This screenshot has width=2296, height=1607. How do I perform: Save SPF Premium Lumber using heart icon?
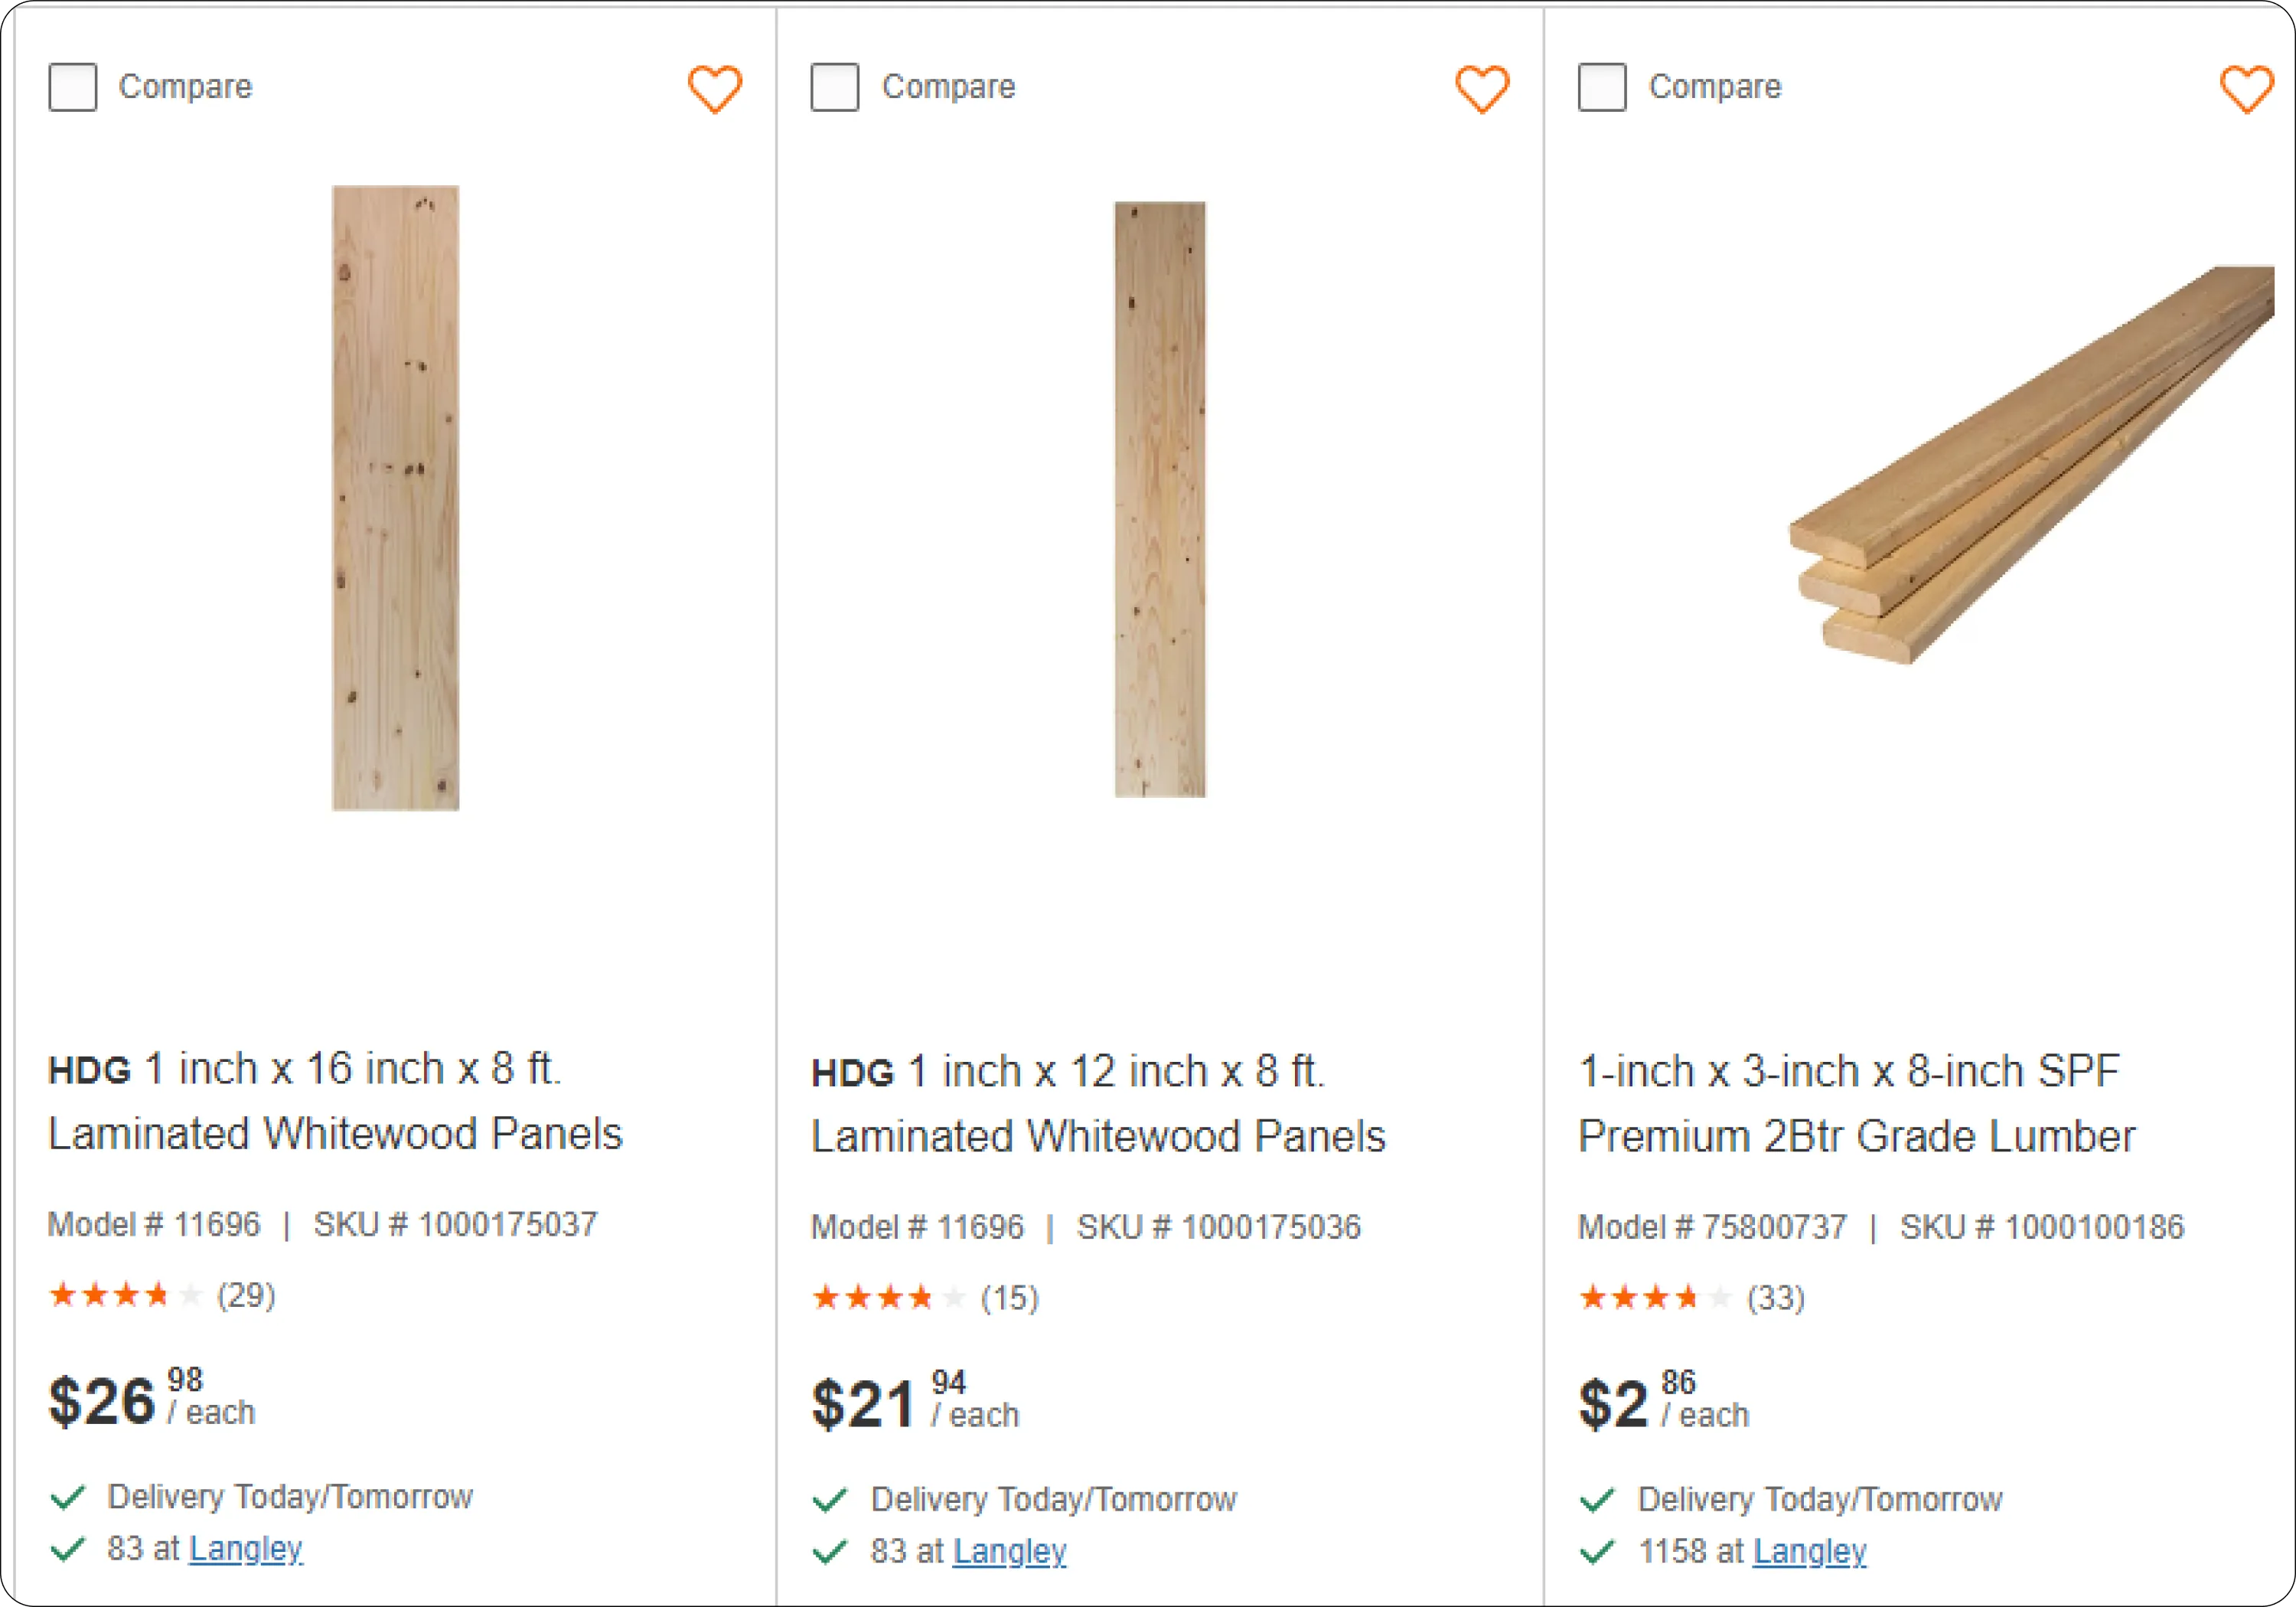pyautogui.click(x=2247, y=89)
